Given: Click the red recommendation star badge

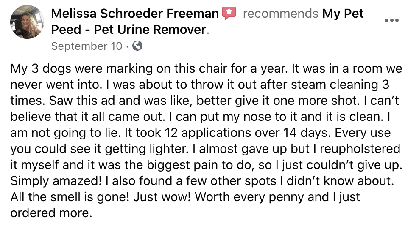Looking at the screenshot, I should pyautogui.click(x=229, y=14).
